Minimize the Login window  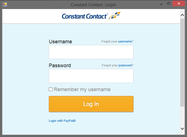[x=161, y=4]
